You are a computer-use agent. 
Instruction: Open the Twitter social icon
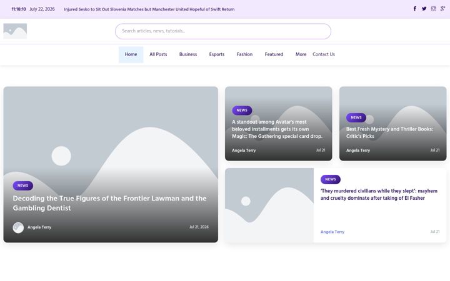pos(424,9)
